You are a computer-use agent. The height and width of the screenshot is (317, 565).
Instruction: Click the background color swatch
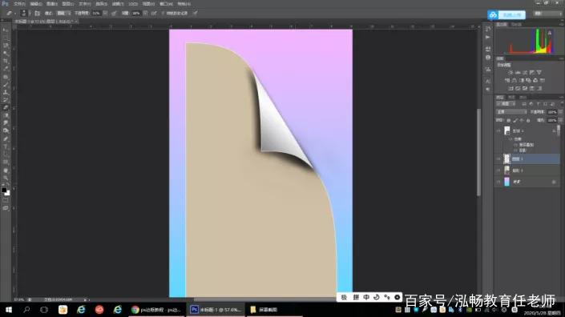point(7,194)
